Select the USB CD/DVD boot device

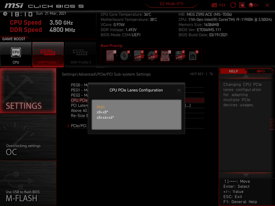tap(152, 55)
